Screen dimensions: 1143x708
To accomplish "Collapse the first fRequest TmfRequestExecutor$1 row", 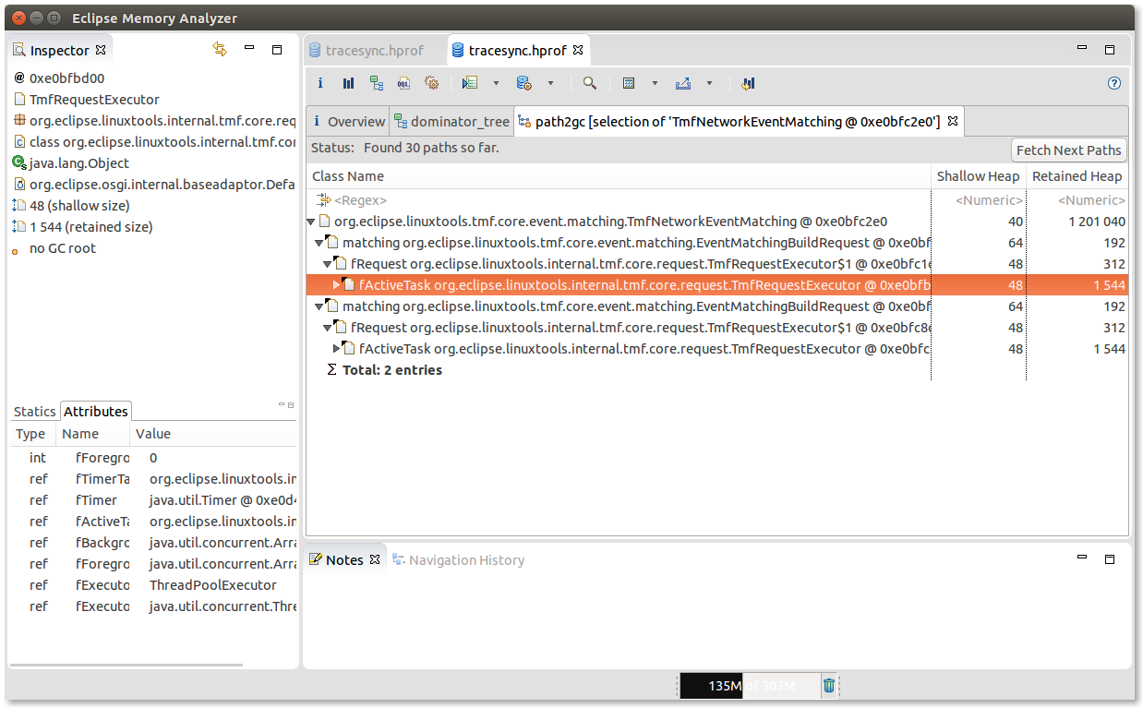I will tap(328, 264).
